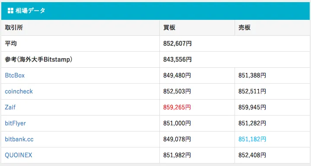Image resolution: width=311 pixels, height=166 pixels.
Task: Select QUOINEX ask price 852,408円
Action: click(x=252, y=155)
